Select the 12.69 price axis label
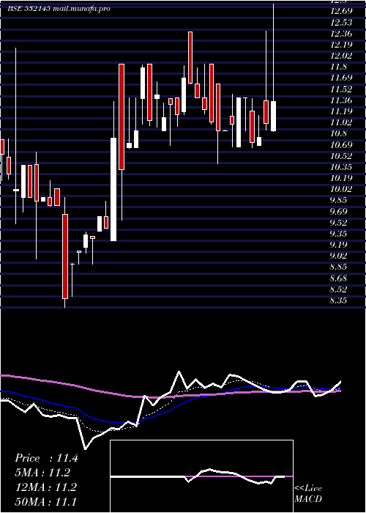 click(x=341, y=11)
